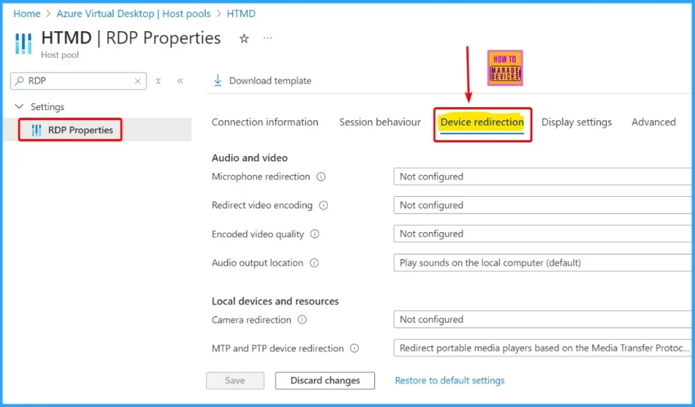
Task: Show info for Encoded video quality
Action: pos(315,234)
